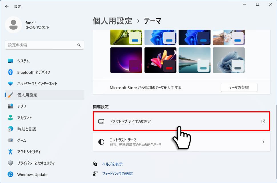
Task: Select the green glass theme thumbnail
Action: click(126, 37)
